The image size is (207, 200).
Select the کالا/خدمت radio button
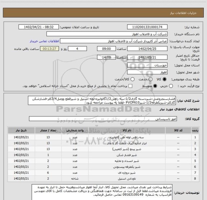point(132,79)
